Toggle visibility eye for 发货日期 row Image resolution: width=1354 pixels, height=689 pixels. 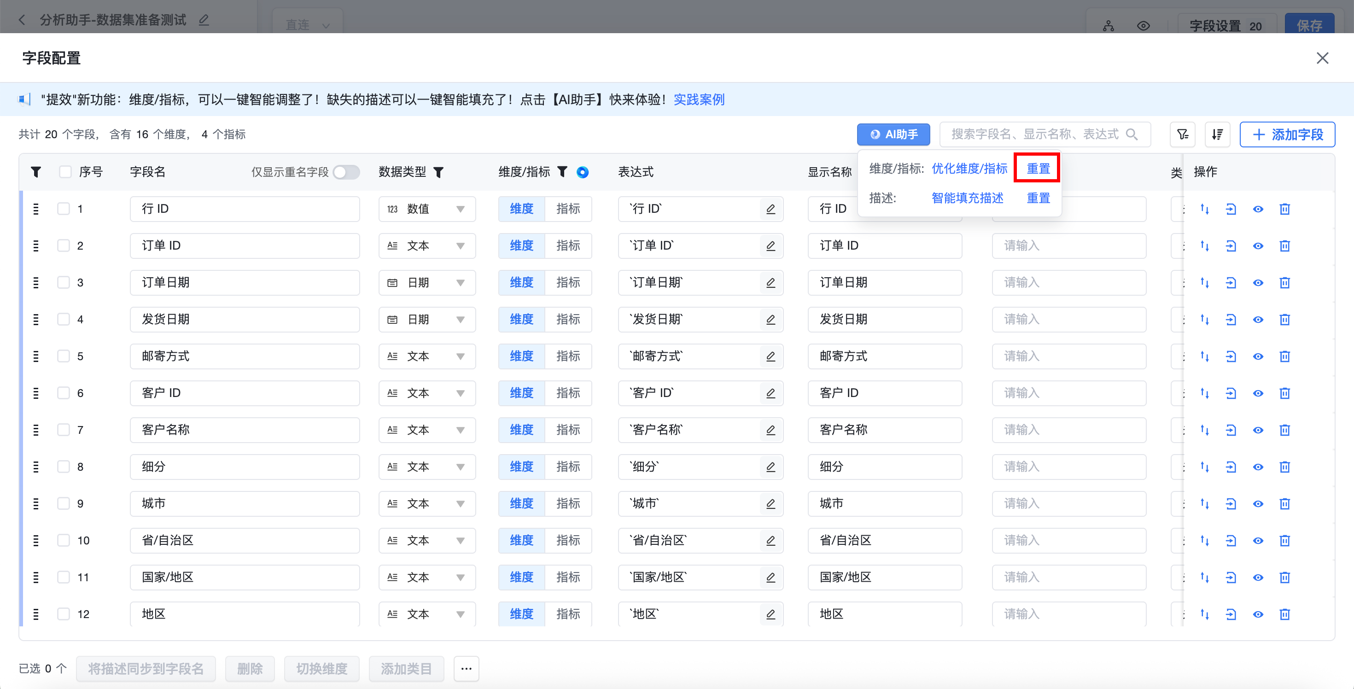[x=1258, y=320]
